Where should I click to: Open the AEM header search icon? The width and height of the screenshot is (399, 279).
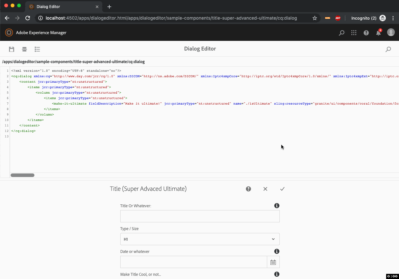pyautogui.click(x=342, y=33)
